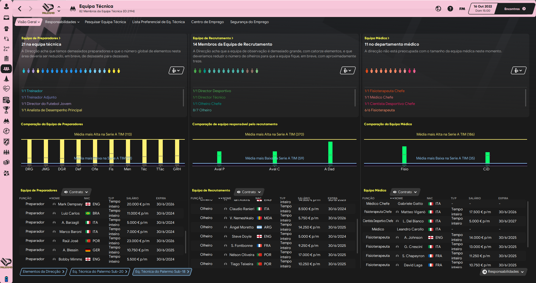Click the binoculars icon beside Equipa Técnica title
The width and height of the screenshot is (536, 283).
pyautogui.click(x=73, y=9)
